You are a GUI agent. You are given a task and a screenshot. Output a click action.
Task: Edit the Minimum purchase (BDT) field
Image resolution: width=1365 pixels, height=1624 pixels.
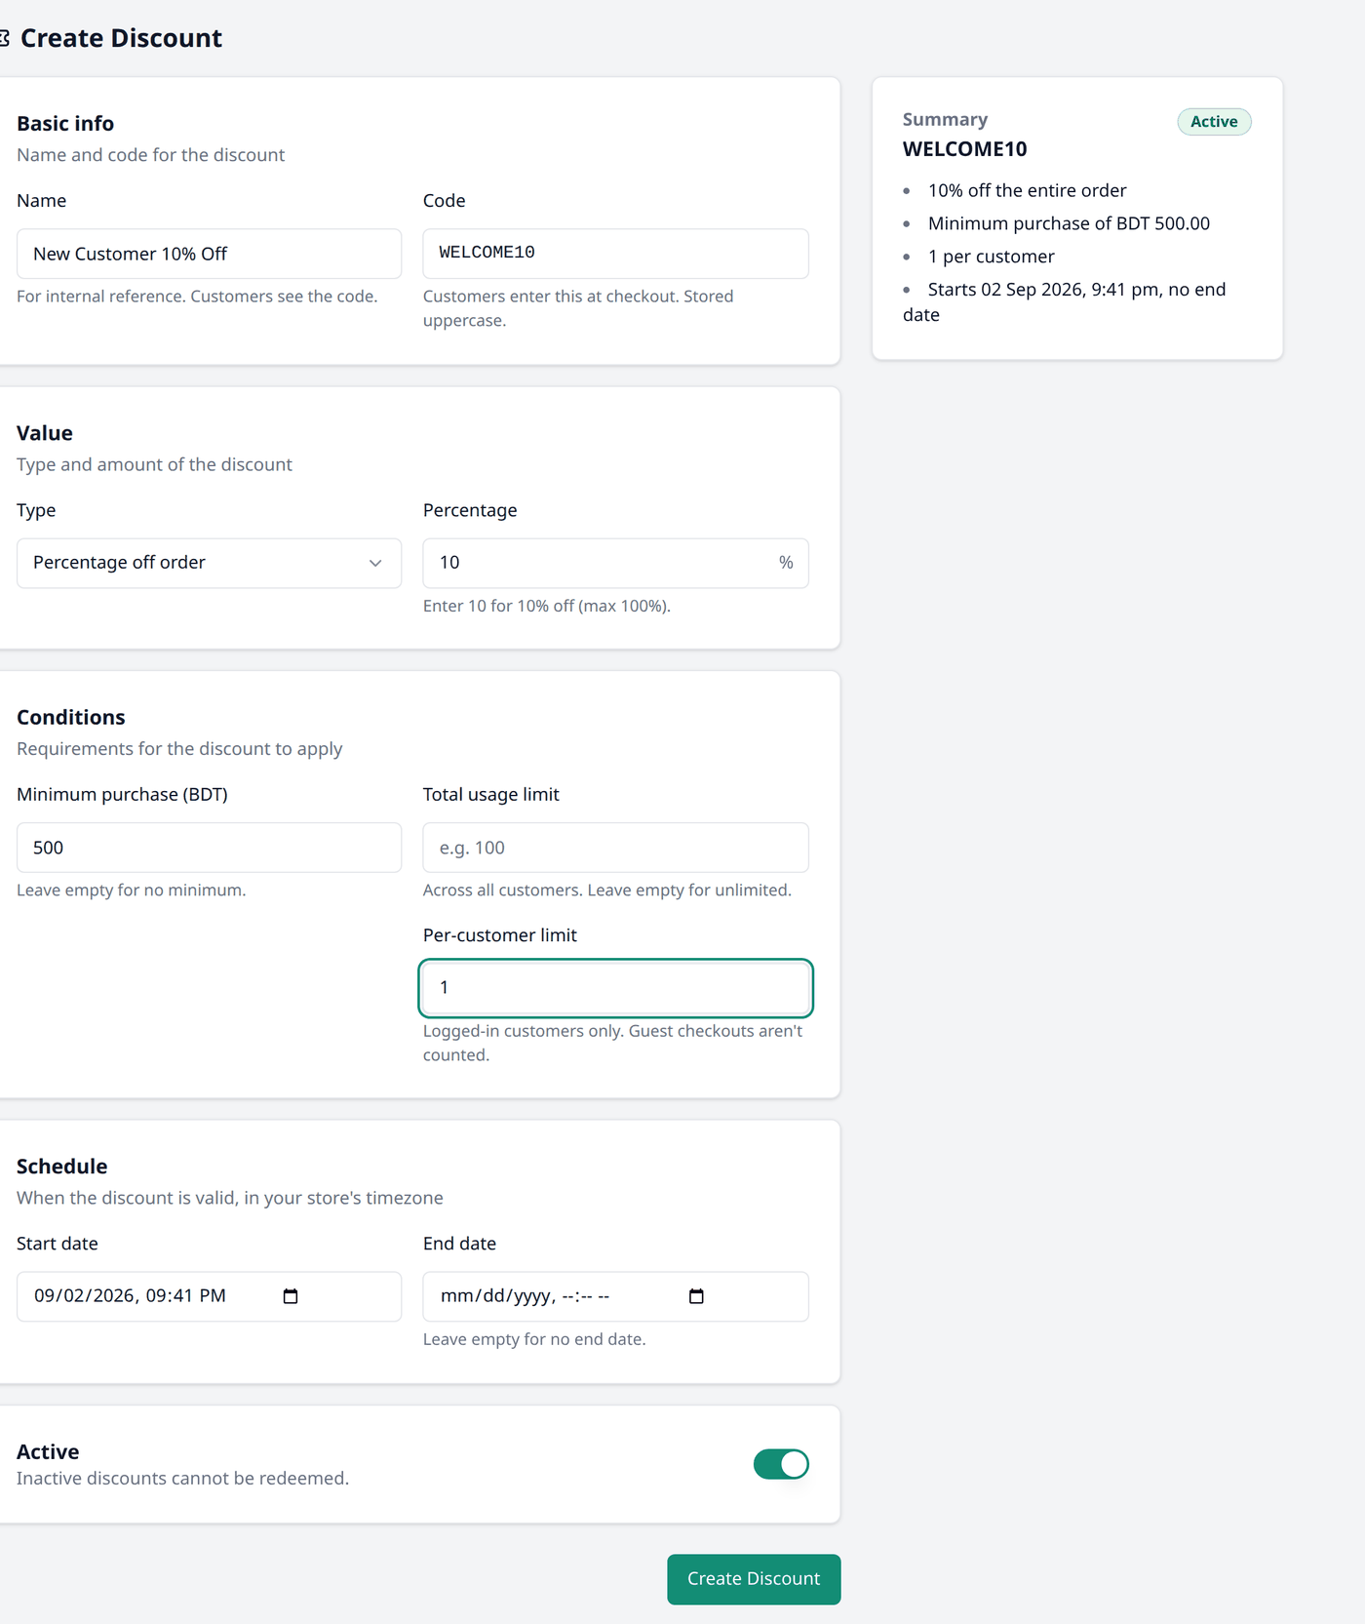pyautogui.click(x=209, y=848)
